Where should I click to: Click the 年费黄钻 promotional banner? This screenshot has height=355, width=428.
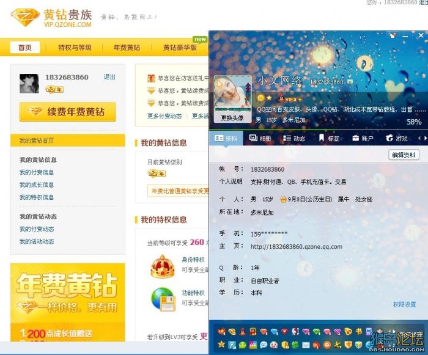(68, 302)
